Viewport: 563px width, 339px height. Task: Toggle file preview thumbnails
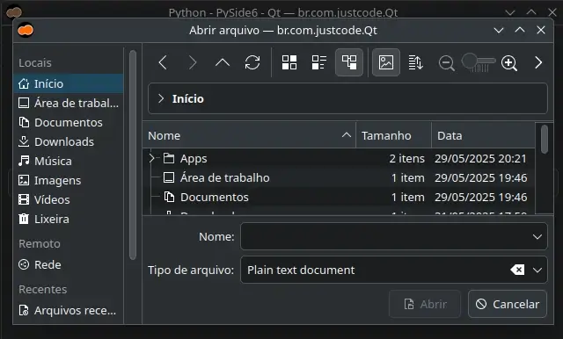click(x=386, y=62)
